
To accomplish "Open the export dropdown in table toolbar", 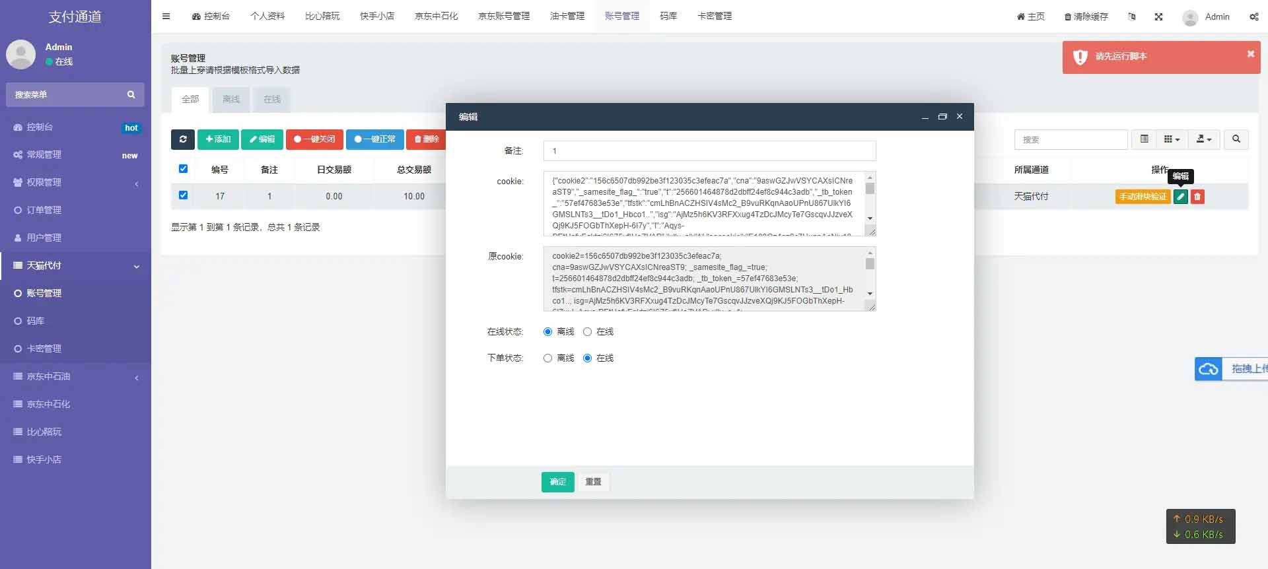I will tap(1204, 139).
